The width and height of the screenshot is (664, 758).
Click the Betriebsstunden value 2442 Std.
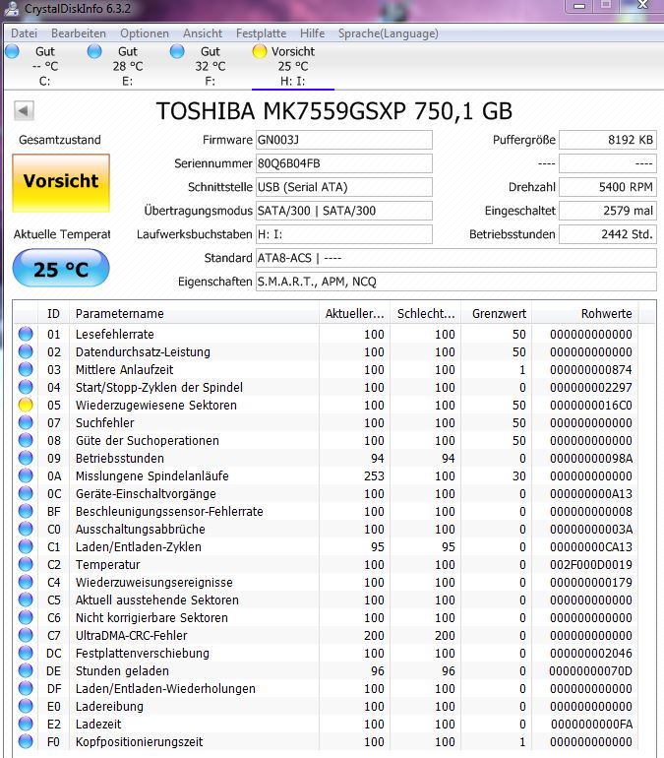(608, 234)
